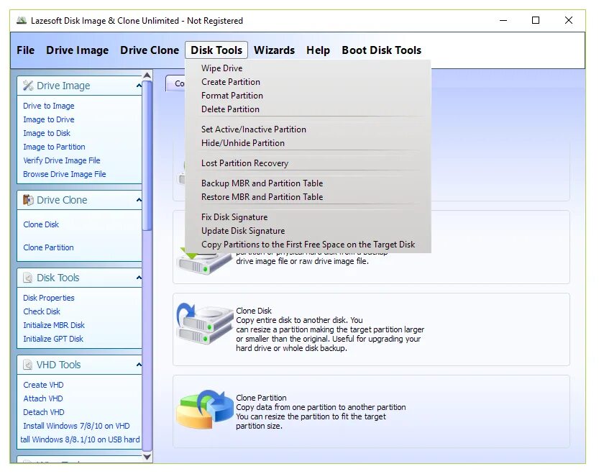This screenshot has height=474, width=604.
Task: Open the Image to Drive link
Action: coord(49,119)
